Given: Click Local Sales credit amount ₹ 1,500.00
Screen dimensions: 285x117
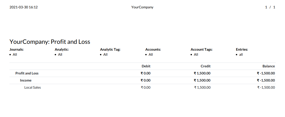Looking at the screenshot, I should coord(202,87).
